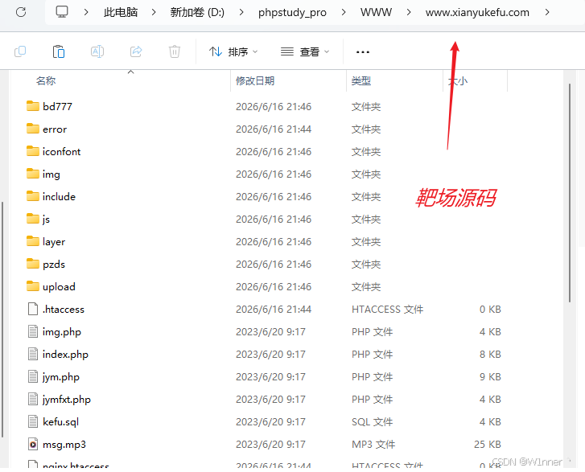Expand chevron before 此电脑 breadcrumb
585x472 pixels.
point(86,12)
